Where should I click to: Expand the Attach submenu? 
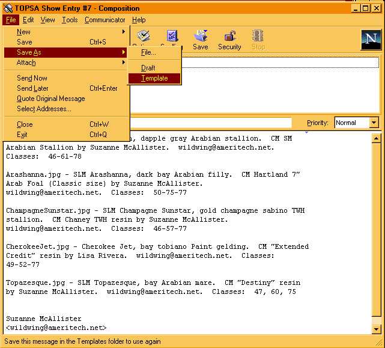coord(65,63)
